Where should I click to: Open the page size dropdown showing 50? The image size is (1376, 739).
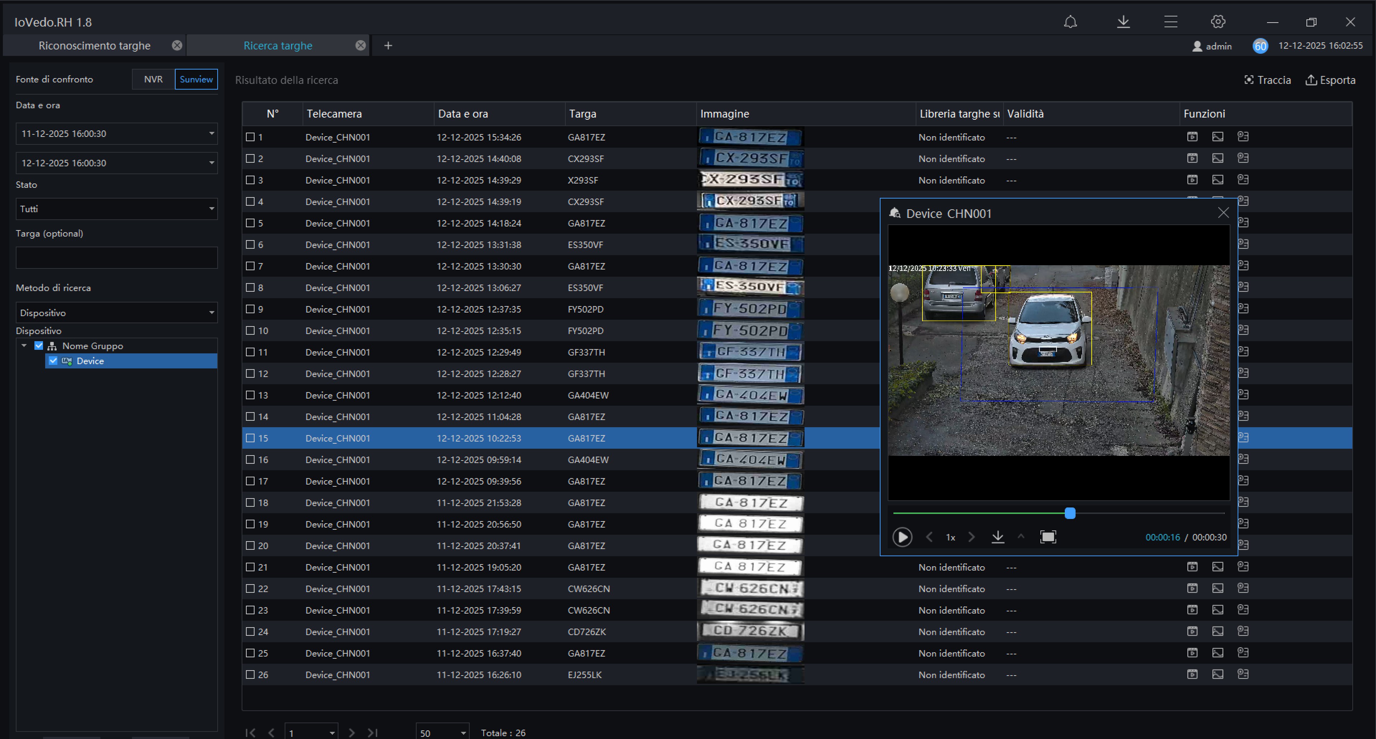point(442,733)
